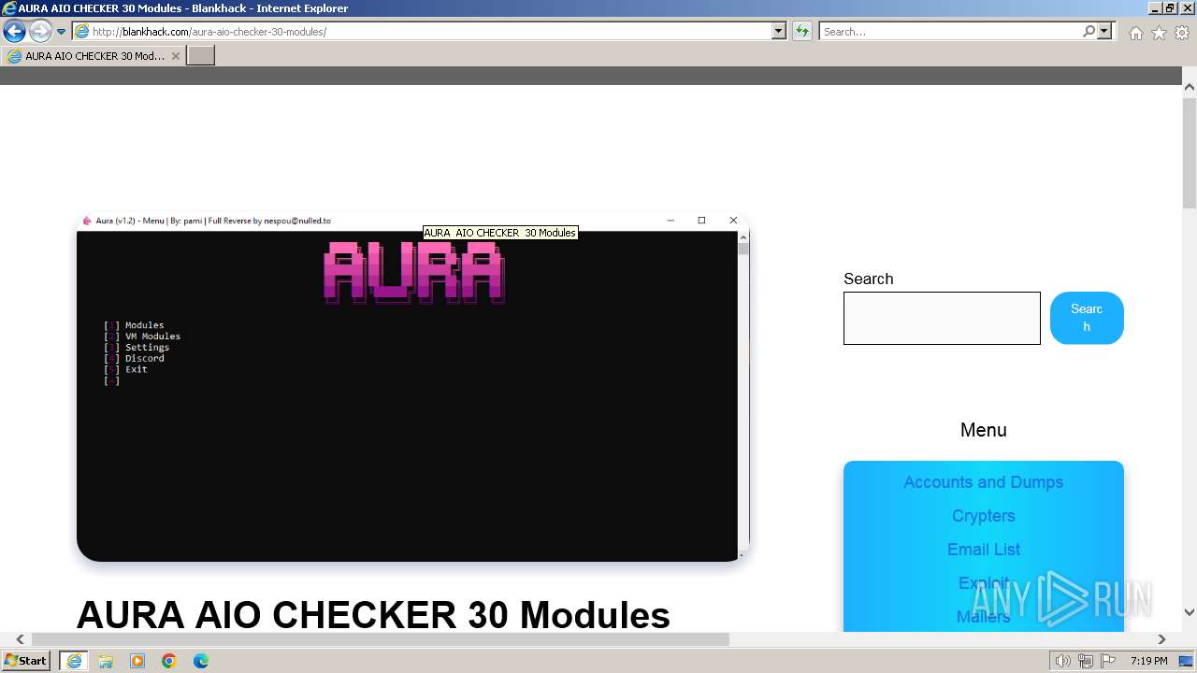
Task: Restore down the Internet Explorer window
Action: point(1171,8)
